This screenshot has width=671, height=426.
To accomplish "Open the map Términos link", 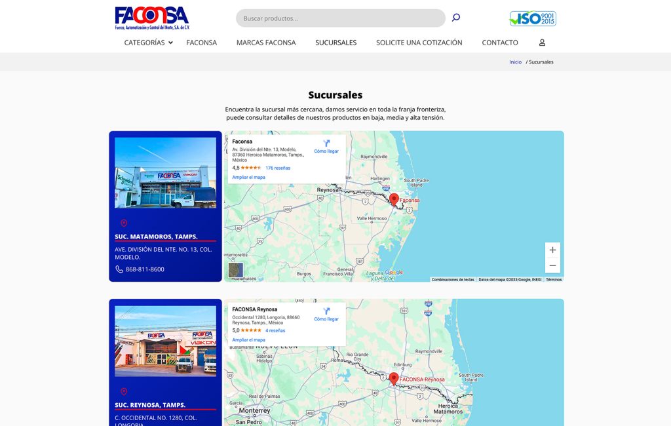I will (554, 280).
